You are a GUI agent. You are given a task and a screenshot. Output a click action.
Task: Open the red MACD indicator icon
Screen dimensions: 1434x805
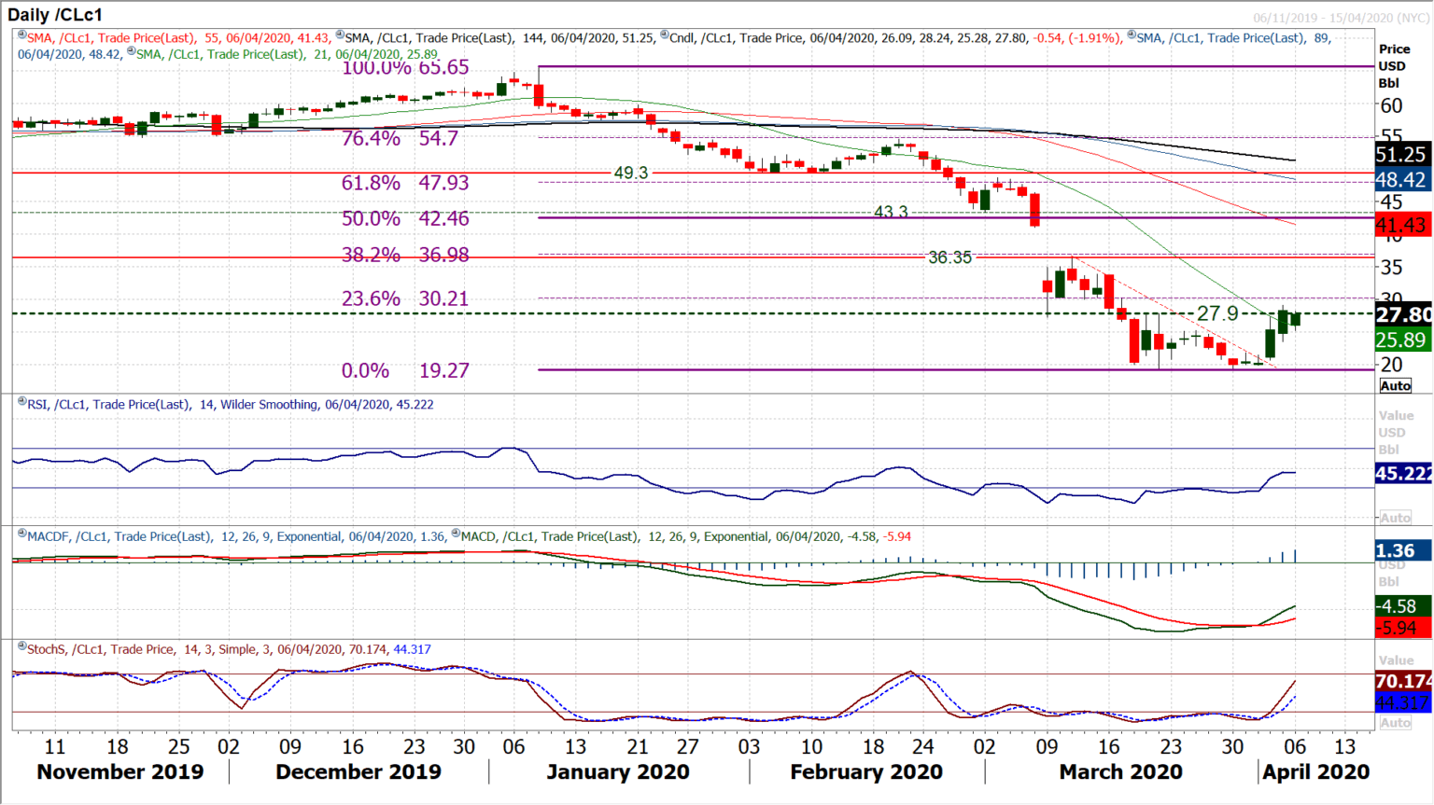click(455, 533)
